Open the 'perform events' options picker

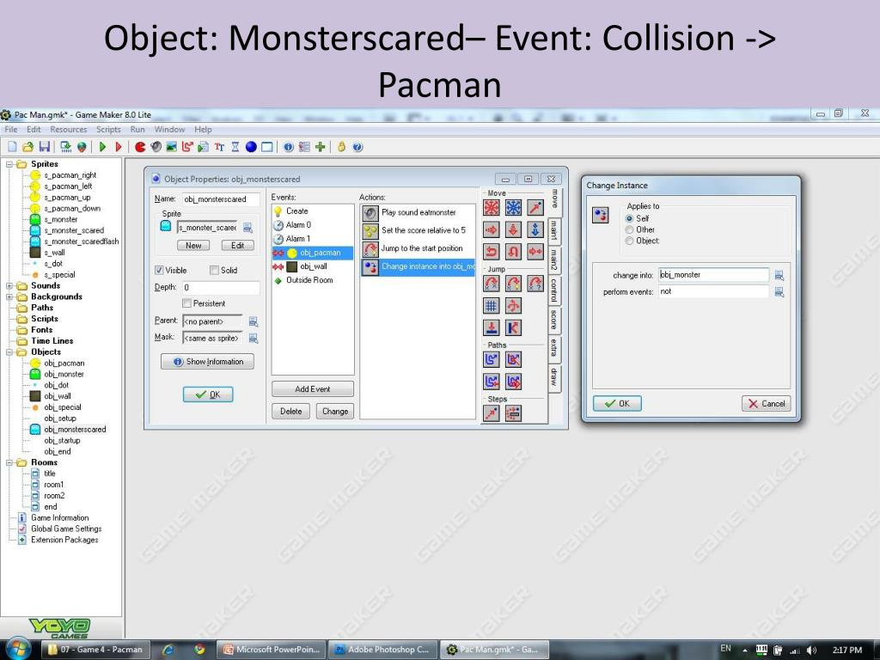pos(779,292)
